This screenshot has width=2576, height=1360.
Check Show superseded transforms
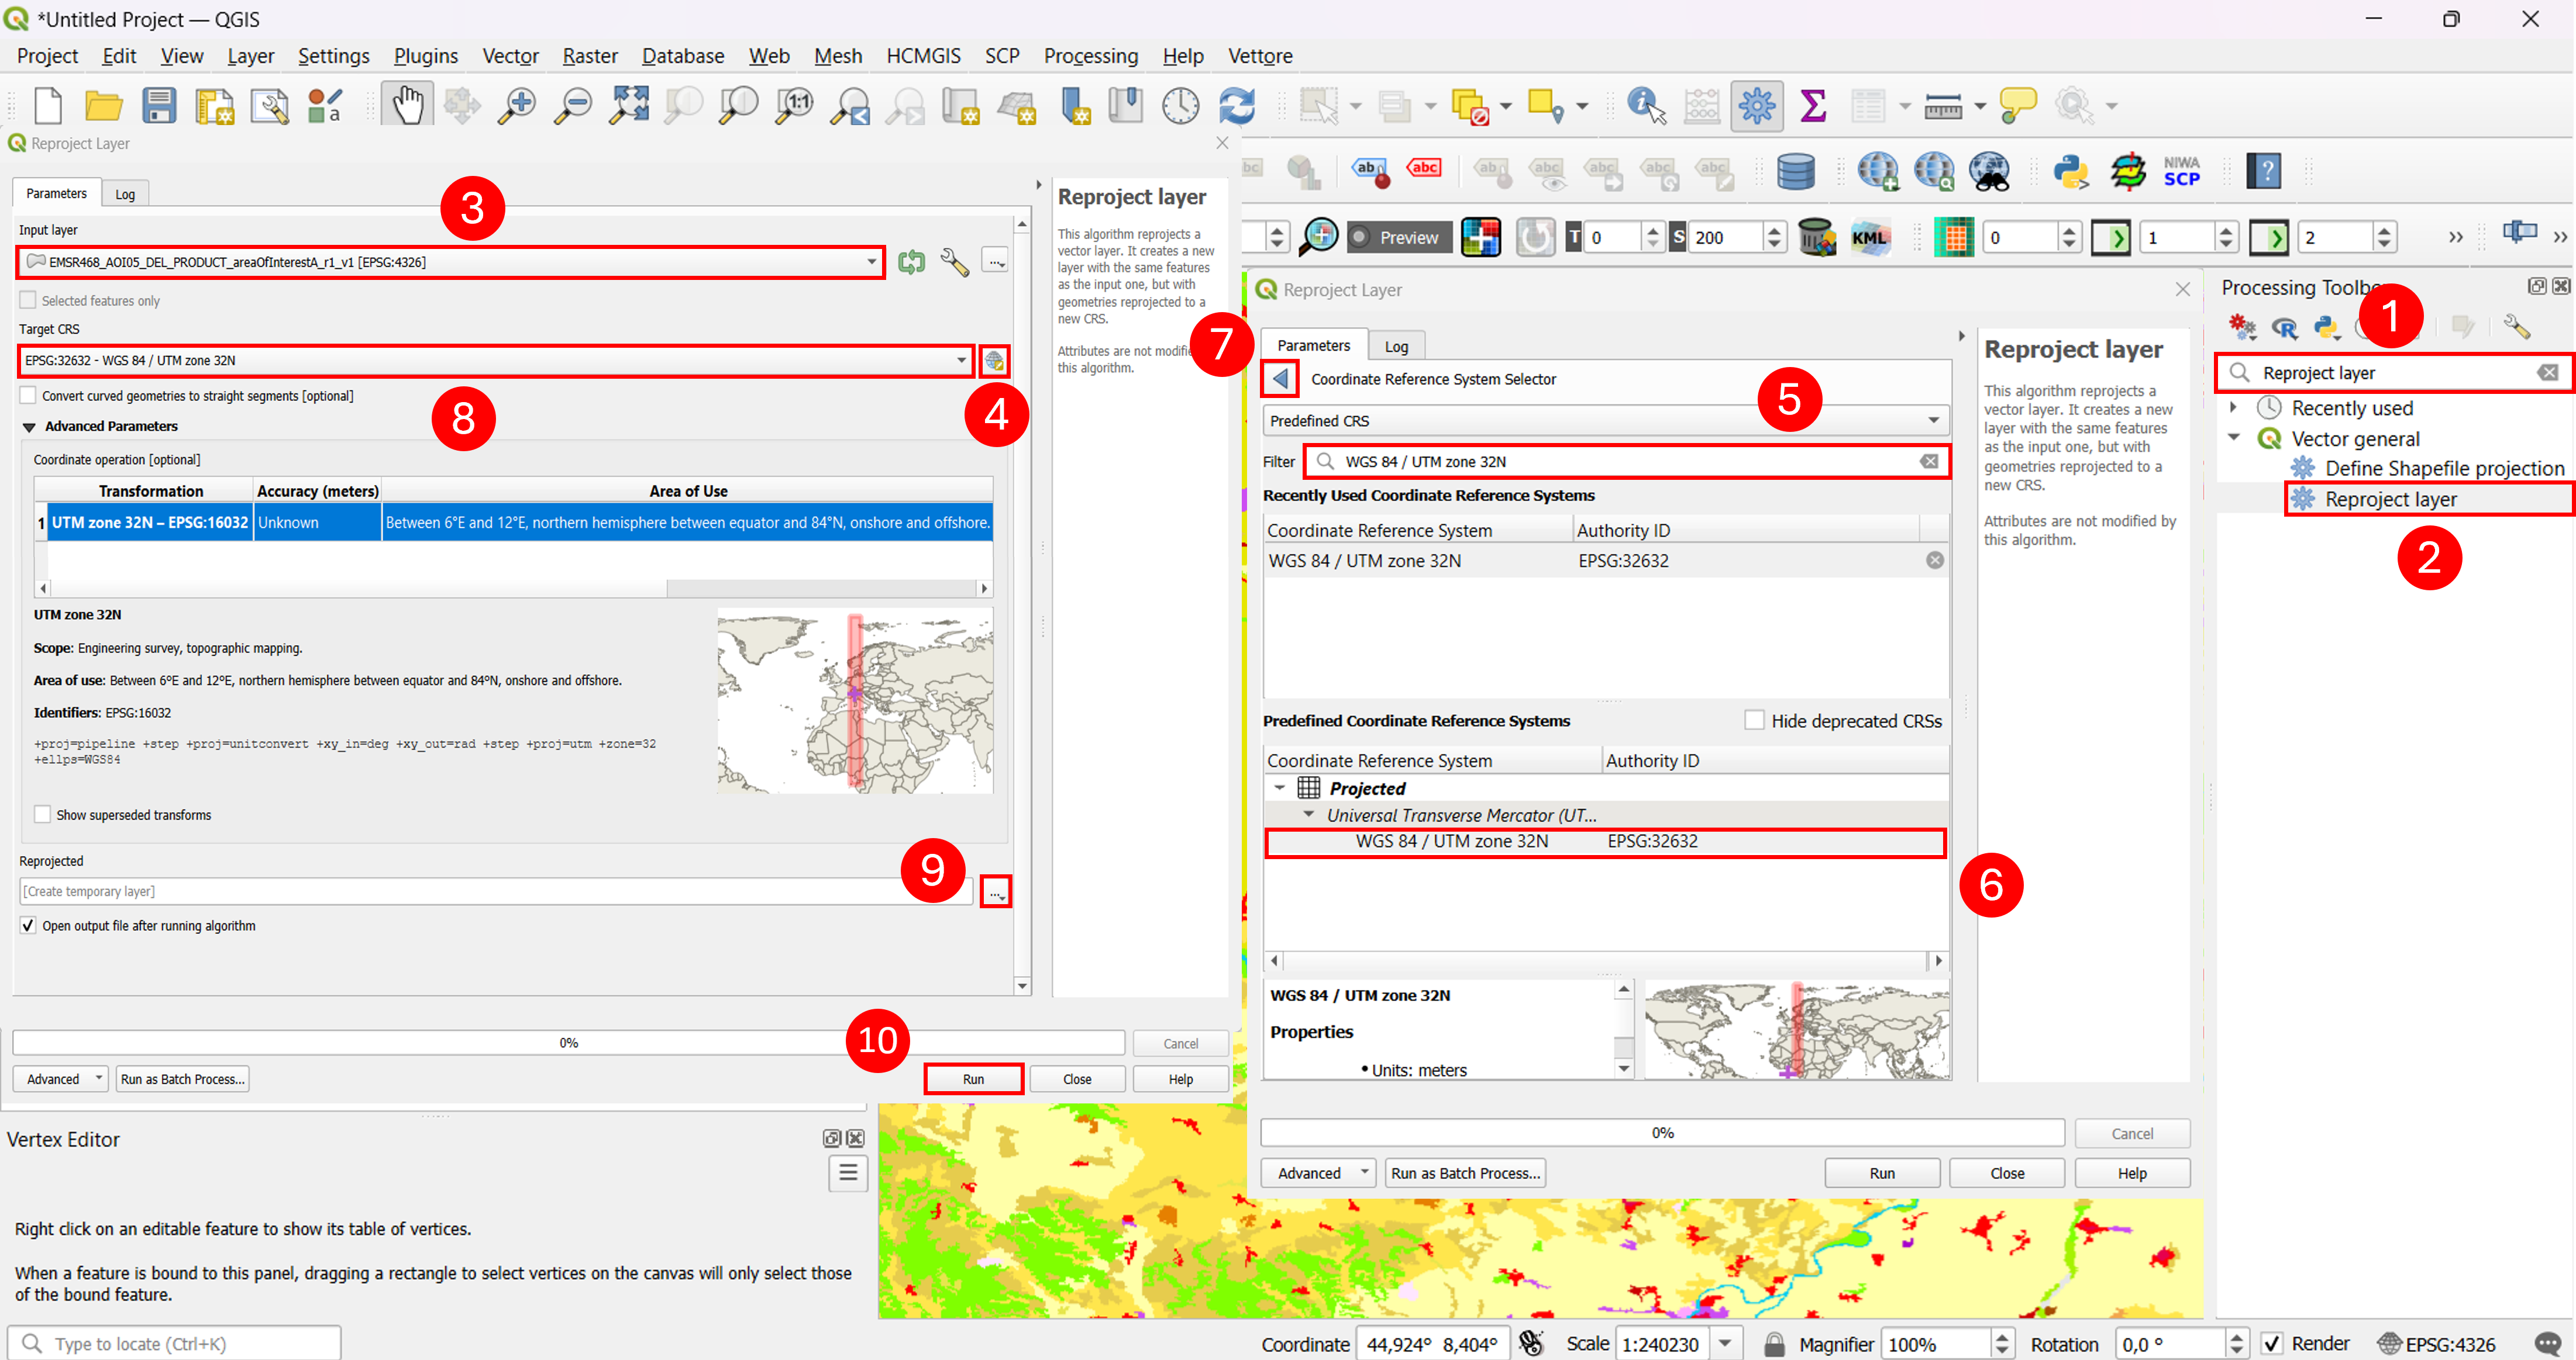click(x=42, y=814)
